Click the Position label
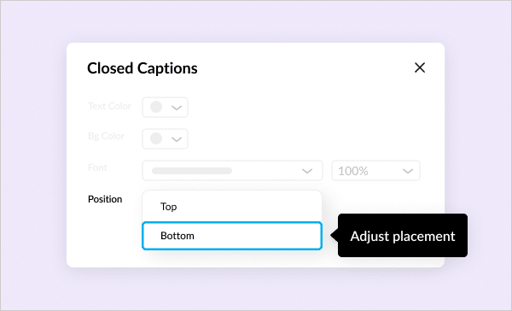The height and width of the screenshot is (311, 512). 105,199
